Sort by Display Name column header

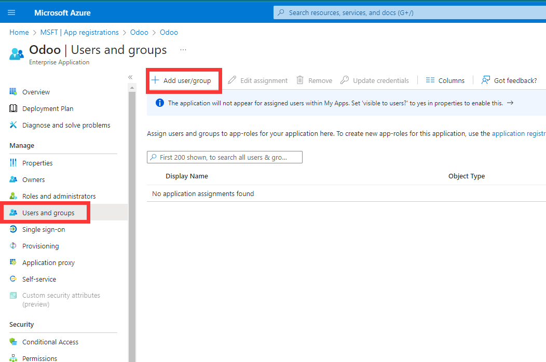click(187, 176)
